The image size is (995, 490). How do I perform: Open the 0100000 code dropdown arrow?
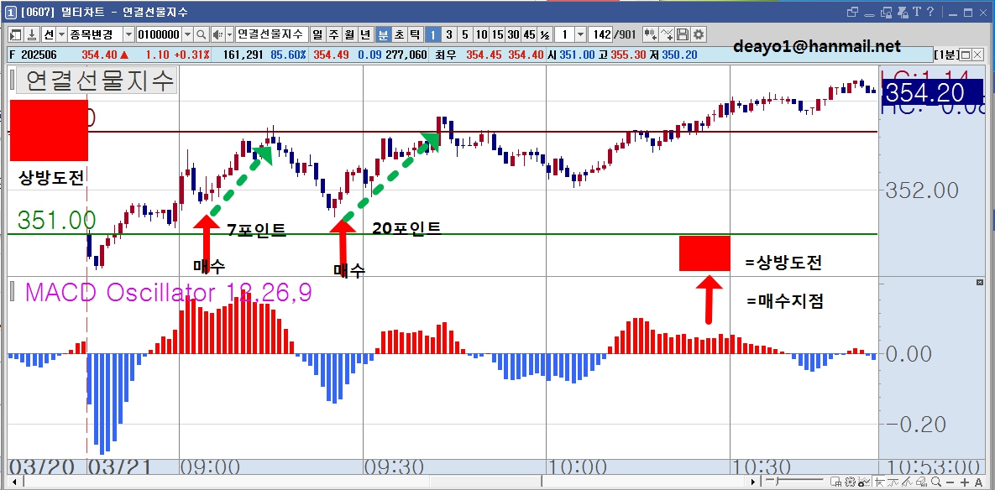click(x=188, y=34)
